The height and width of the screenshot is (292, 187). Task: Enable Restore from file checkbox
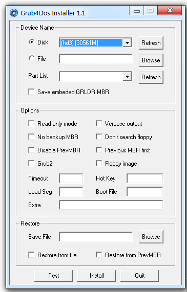[31, 255]
